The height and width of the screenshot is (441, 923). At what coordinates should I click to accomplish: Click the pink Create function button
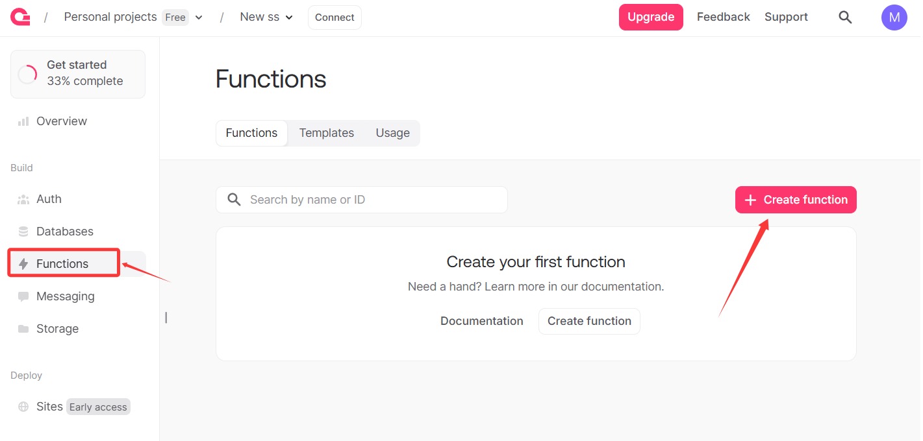tap(795, 200)
